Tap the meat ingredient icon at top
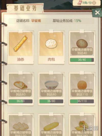102x136 pixels. pyautogui.click(x=79, y=3)
